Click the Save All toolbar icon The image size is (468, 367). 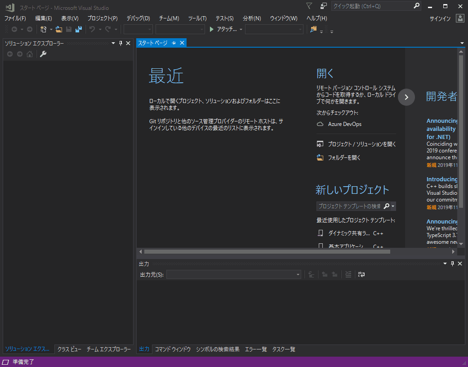tap(79, 29)
